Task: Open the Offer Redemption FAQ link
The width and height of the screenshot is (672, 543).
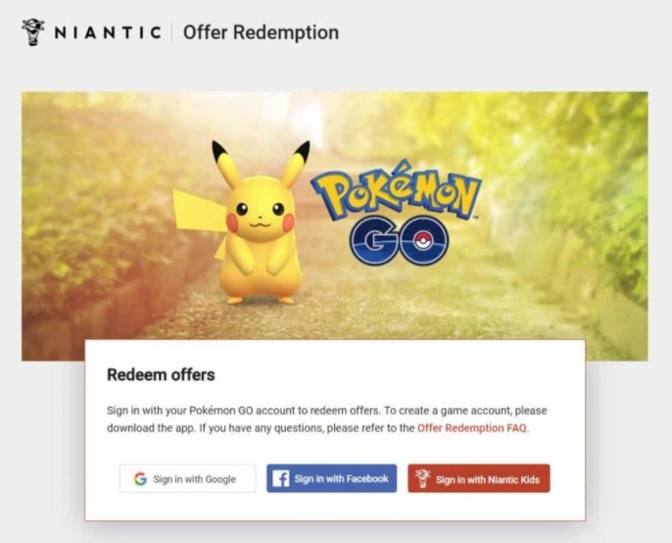Action: tap(472, 428)
